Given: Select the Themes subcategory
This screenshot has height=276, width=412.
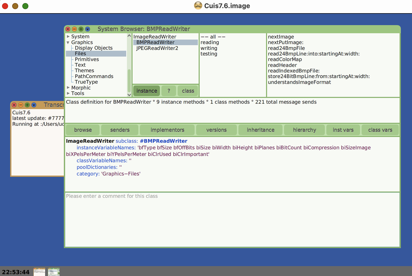Looking at the screenshot, I should [x=84, y=71].
